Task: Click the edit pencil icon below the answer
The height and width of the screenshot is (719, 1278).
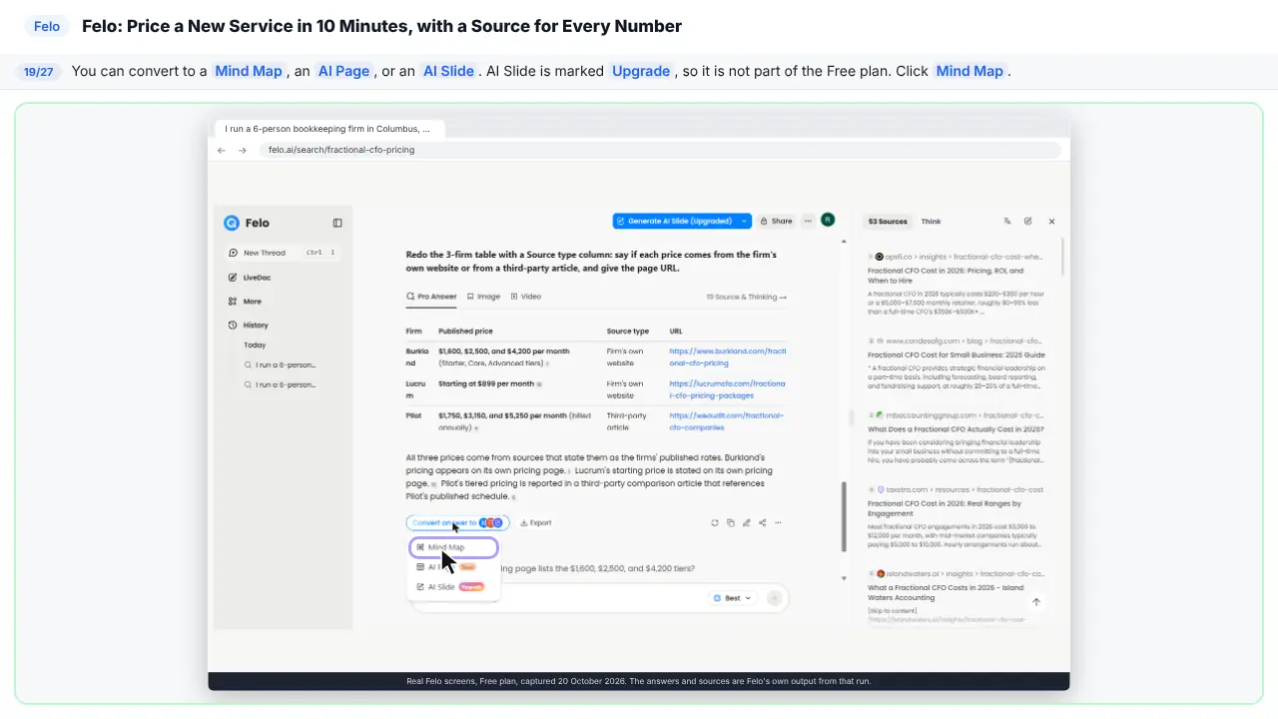Action: click(747, 522)
